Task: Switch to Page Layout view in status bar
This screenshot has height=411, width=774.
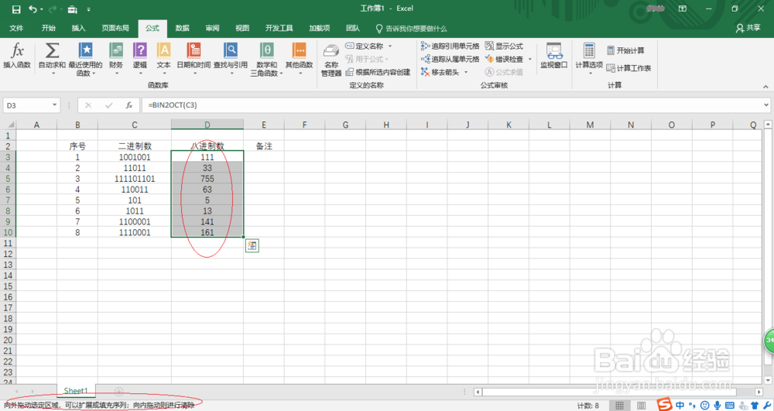Action: pyautogui.click(x=641, y=406)
